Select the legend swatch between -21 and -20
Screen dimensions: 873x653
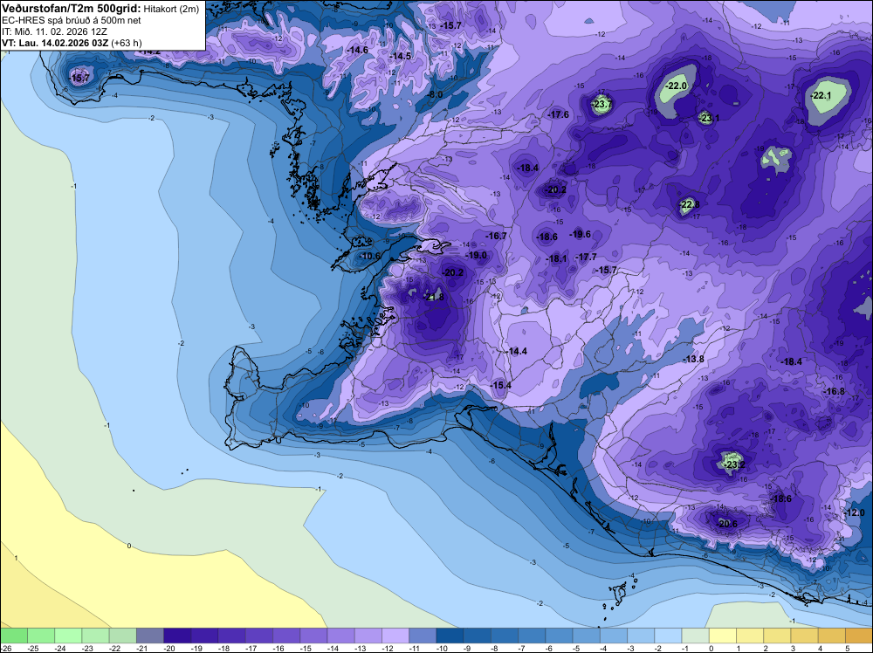(150, 636)
